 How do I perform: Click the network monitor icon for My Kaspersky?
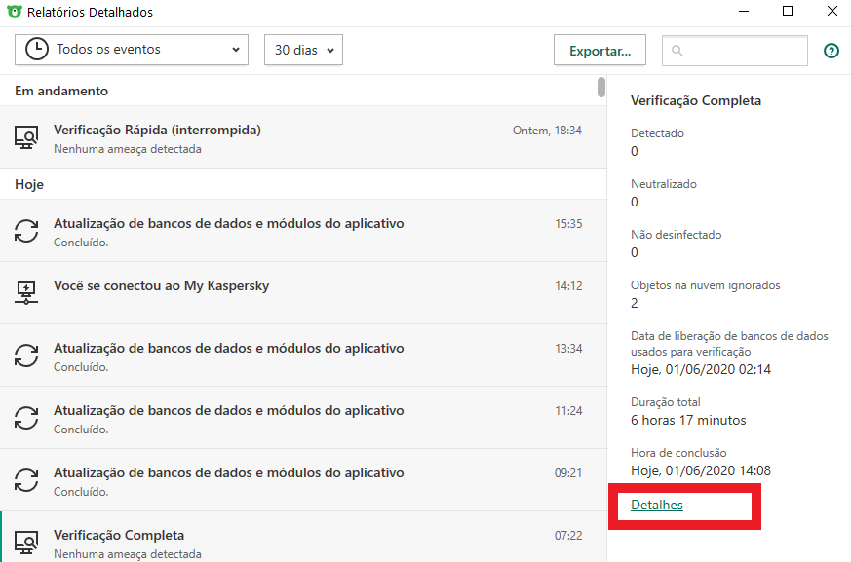tap(26, 293)
